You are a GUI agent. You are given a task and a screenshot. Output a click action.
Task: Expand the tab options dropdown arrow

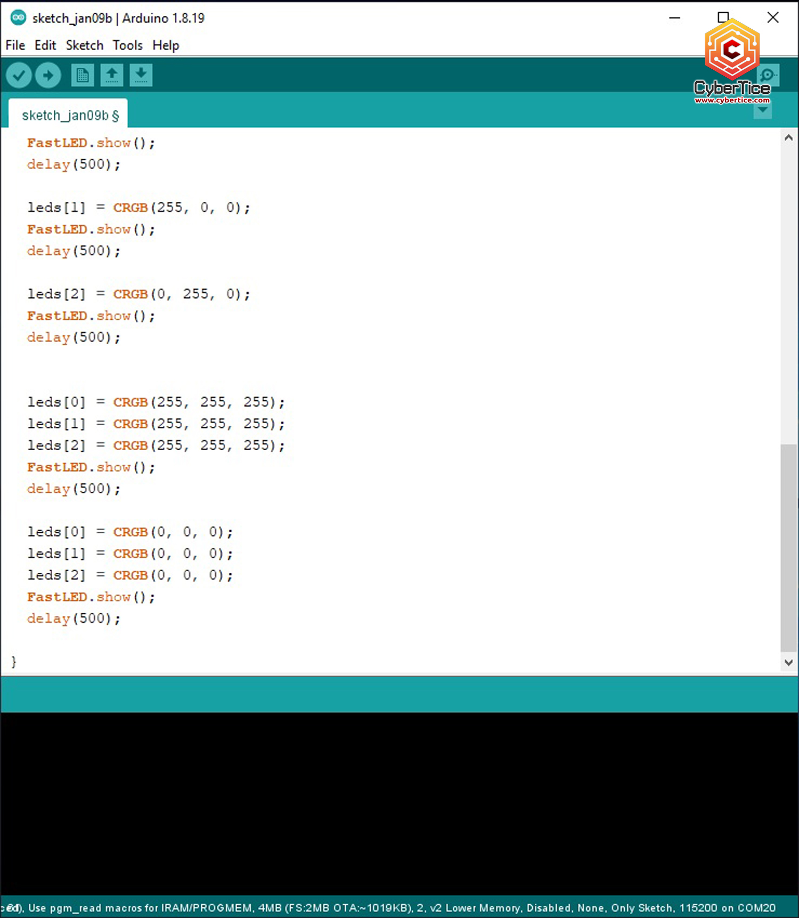point(763,110)
